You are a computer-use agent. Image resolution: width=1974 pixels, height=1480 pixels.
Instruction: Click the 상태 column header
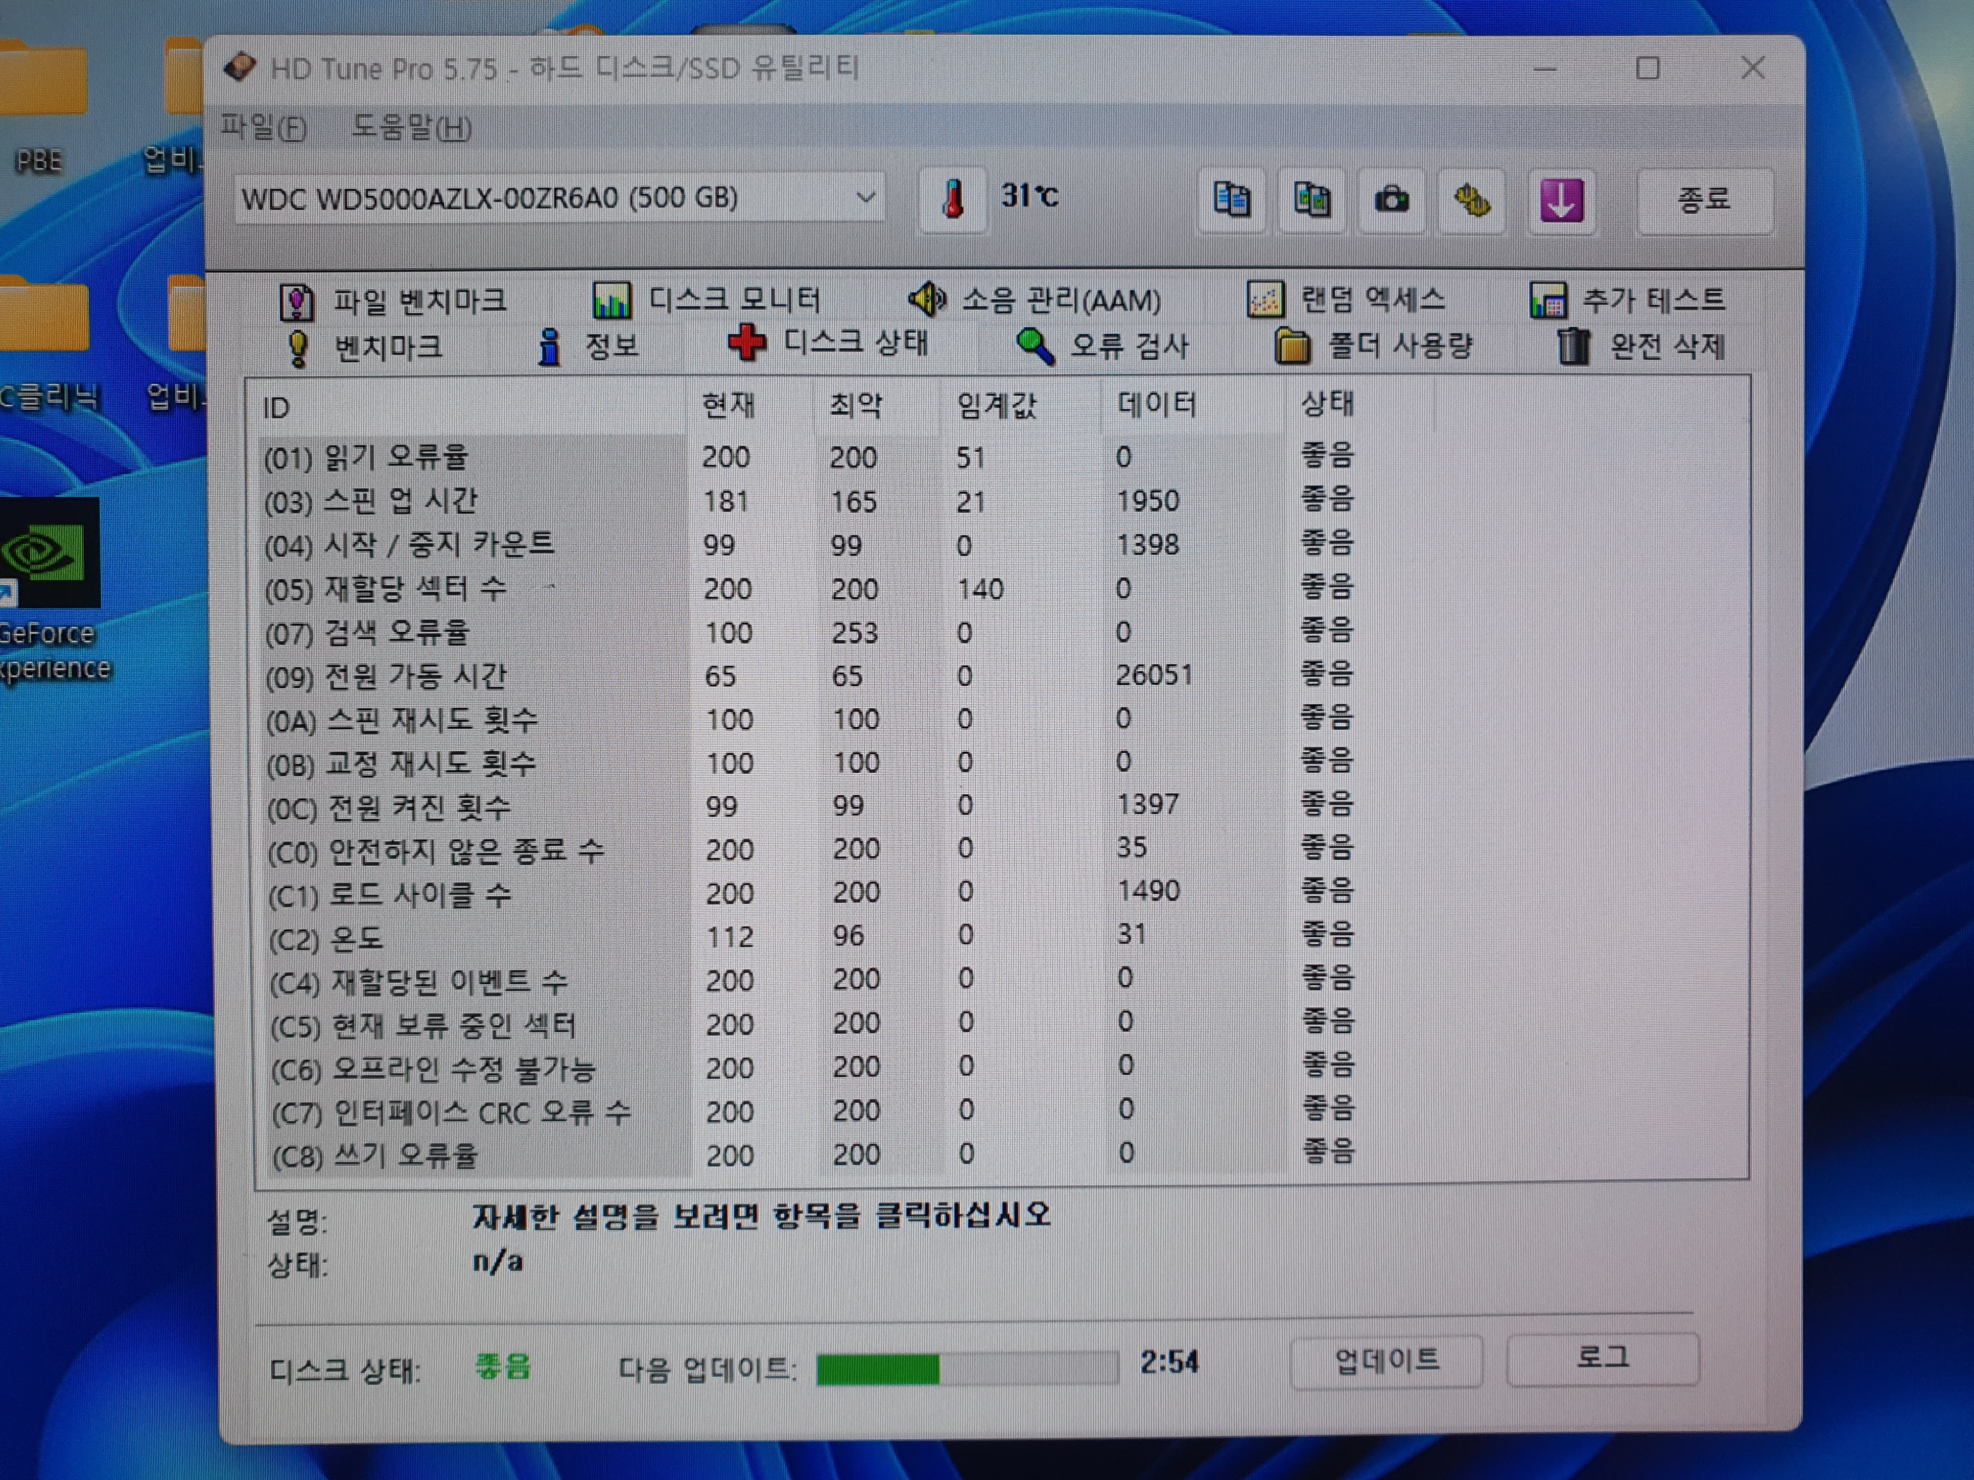pyautogui.click(x=1359, y=404)
